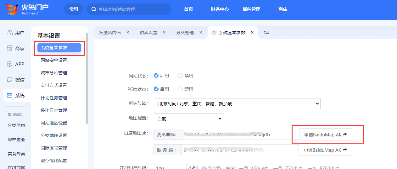Click 申请BaiduMap AK for 服务端
Screen dimensions: 397x169
point(326,150)
